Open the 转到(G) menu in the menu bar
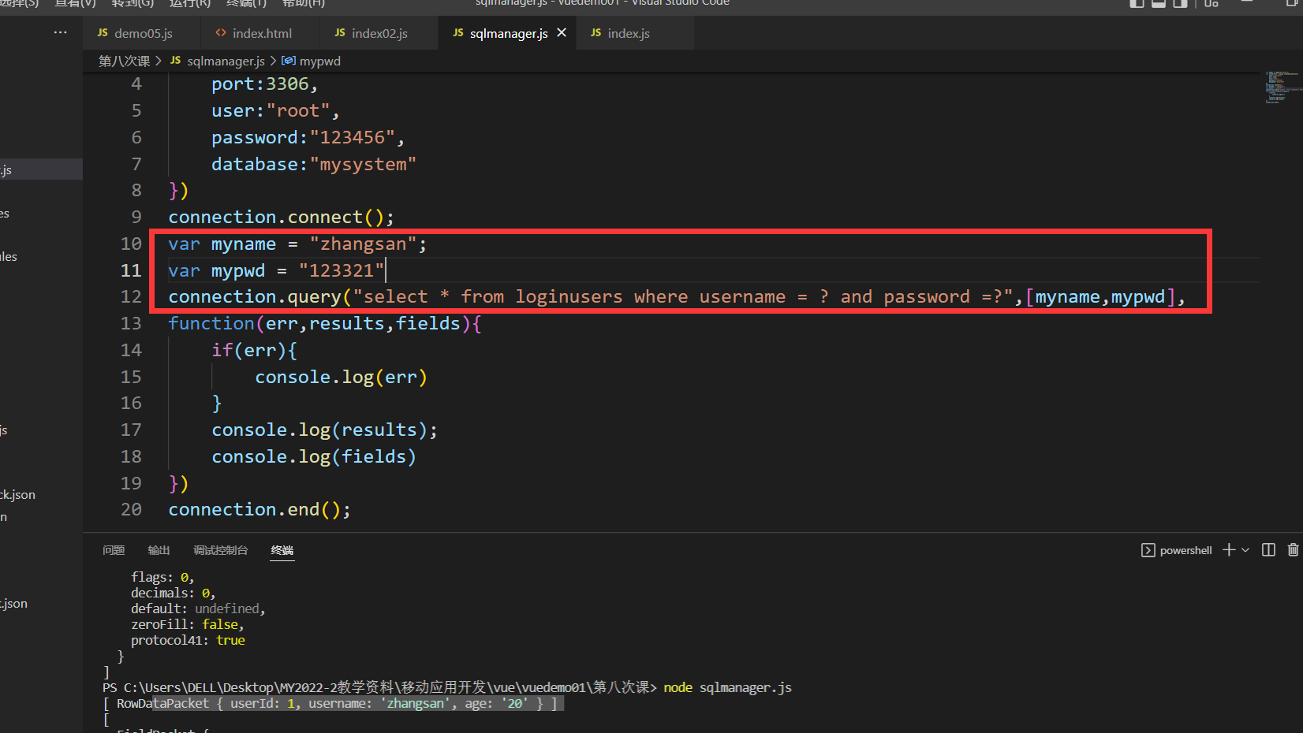 pyautogui.click(x=133, y=4)
